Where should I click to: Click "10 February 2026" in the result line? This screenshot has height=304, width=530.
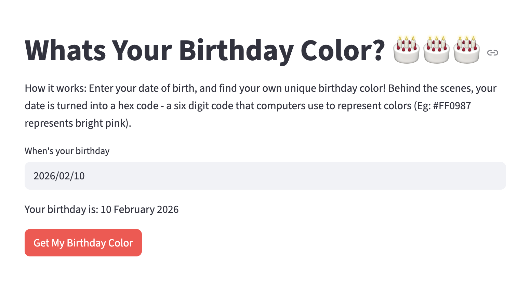point(140,210)
